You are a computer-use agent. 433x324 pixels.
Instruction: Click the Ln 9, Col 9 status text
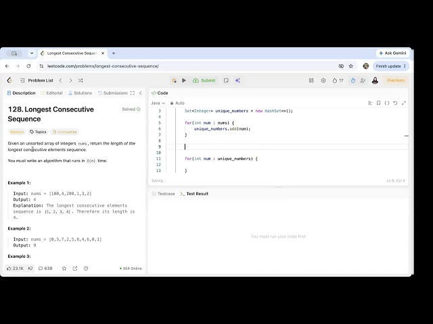pos(396,181)
